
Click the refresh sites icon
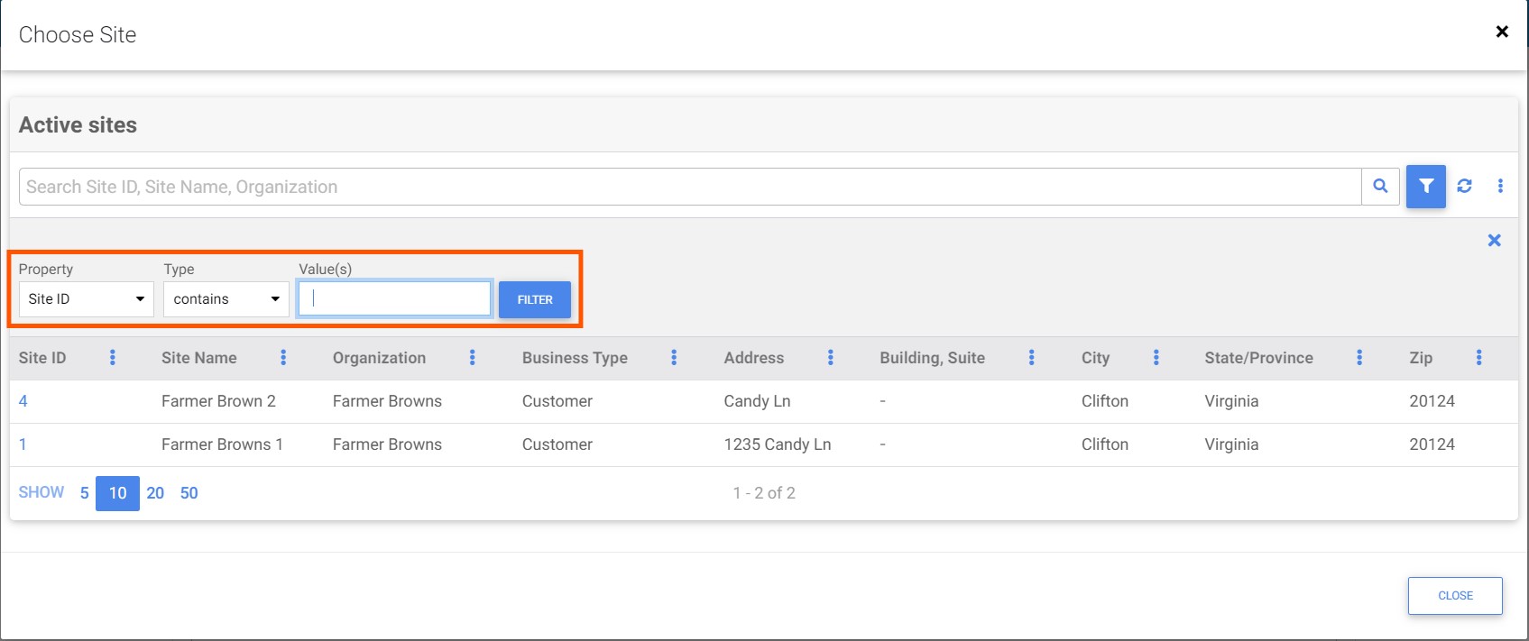[x=1464, y=186]
